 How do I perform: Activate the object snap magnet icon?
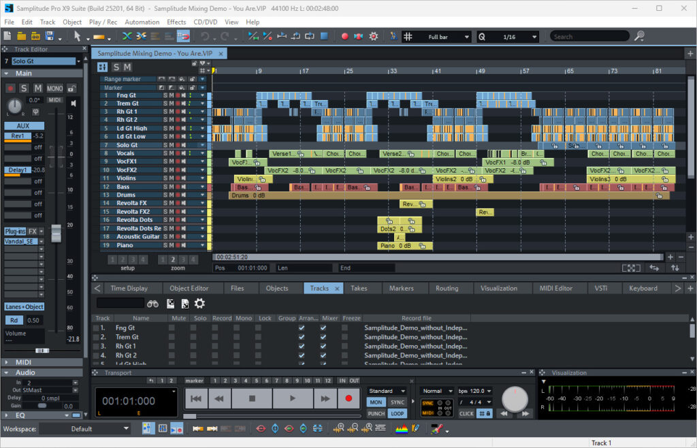pyautogui.click(x=183, y=37)
